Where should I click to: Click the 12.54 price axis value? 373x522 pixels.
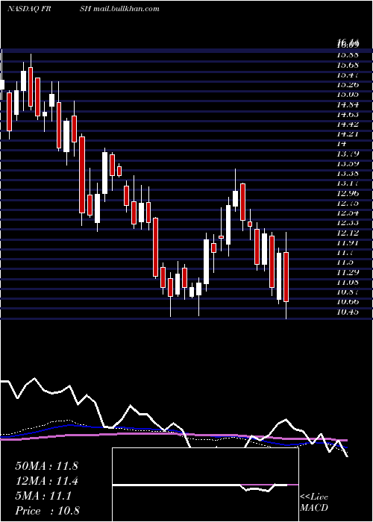click(x=348, y=213)
